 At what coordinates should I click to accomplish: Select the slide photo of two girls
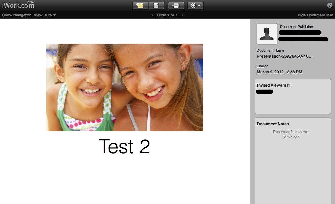click(124, 87)
